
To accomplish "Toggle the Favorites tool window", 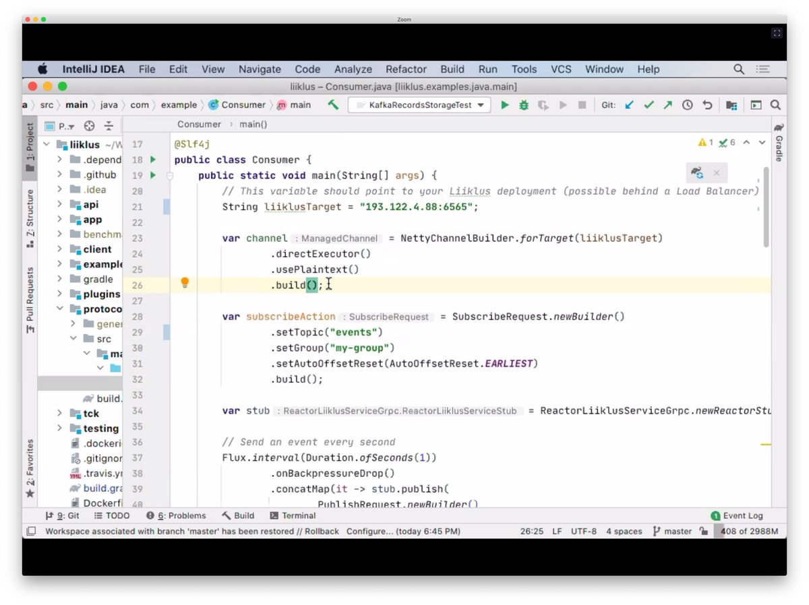I will click(x=30, y=469).
